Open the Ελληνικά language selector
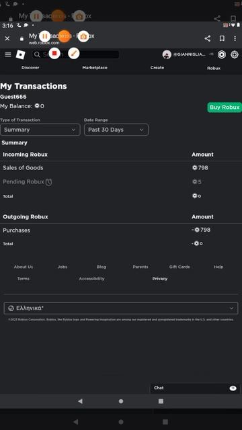The width and height of the screenshot is (242, 430). [121, 308]
